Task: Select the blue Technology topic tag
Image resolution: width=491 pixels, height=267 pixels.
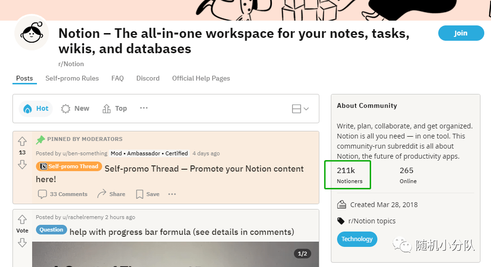Action: point(357,239)
